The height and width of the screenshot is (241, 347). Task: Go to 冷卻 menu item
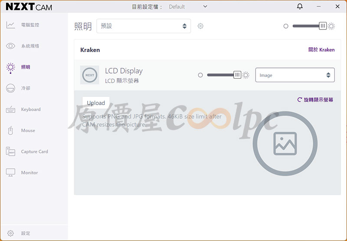click(26, 88)
